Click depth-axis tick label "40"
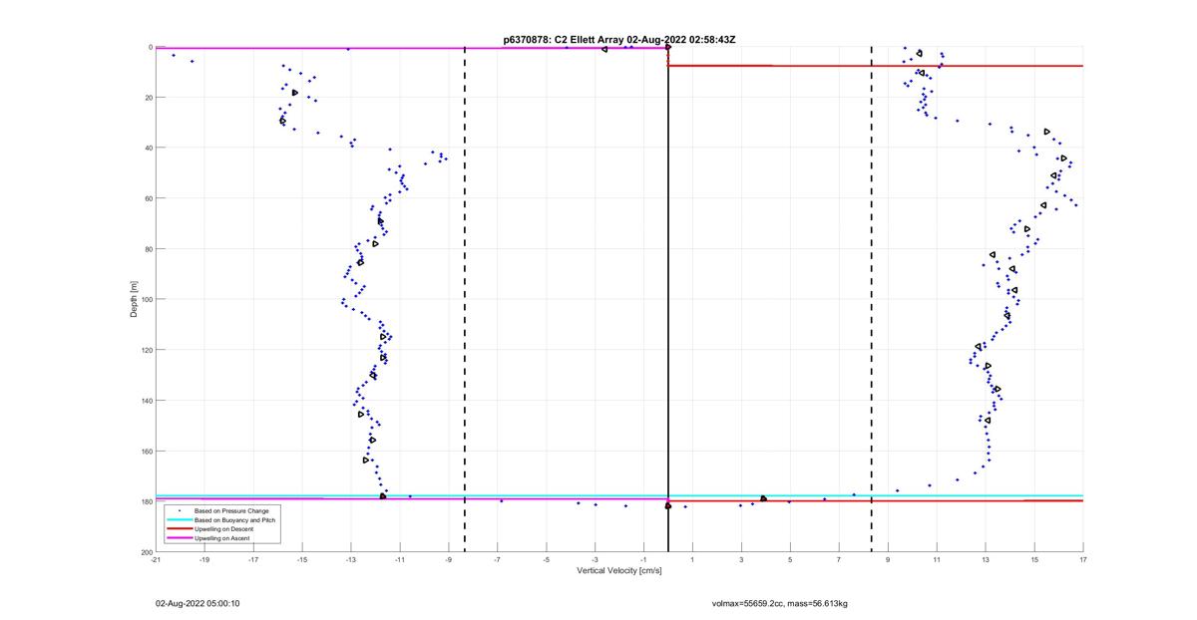 click(148, 148)
